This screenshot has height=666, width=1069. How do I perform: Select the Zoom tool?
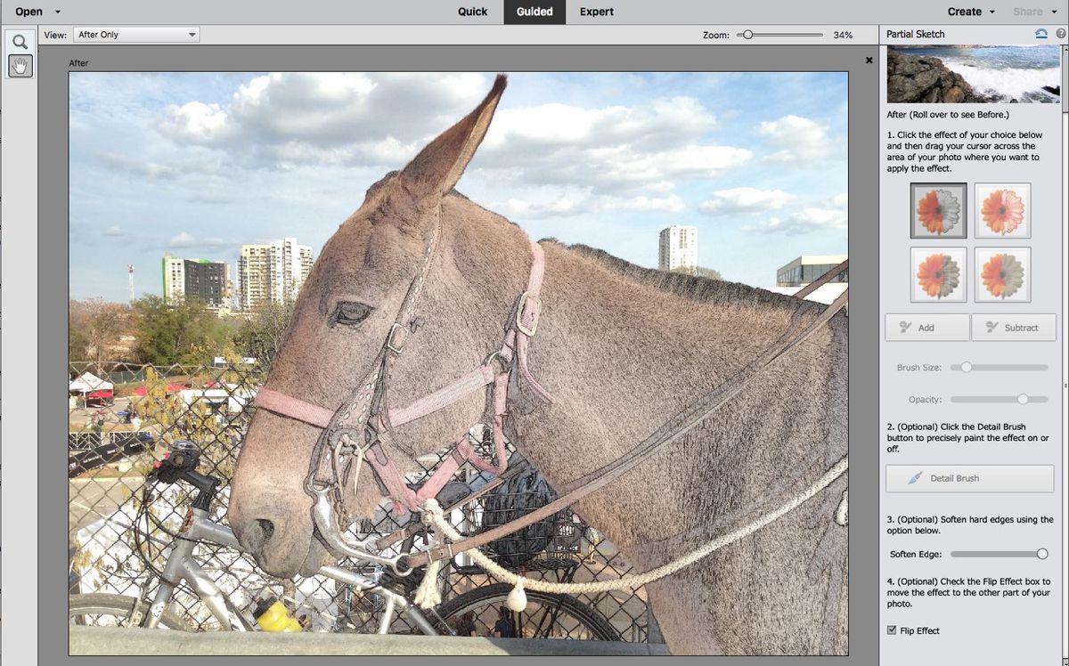point(20,40)
